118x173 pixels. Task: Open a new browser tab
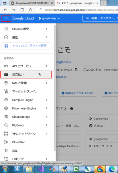(104, 3)
